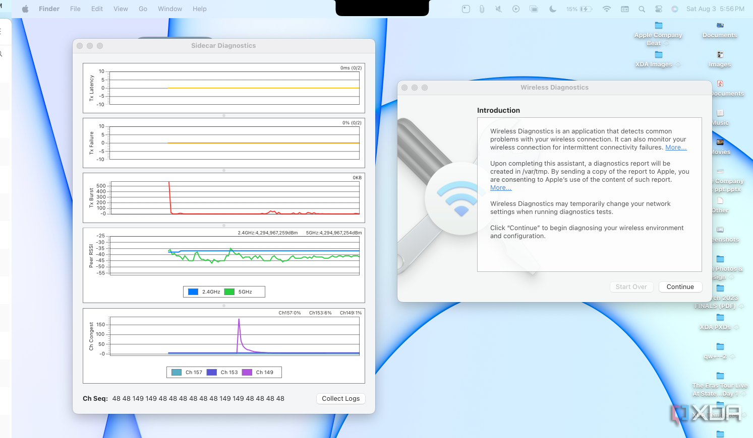Launch Siri from the menu bar

[675, 9]
